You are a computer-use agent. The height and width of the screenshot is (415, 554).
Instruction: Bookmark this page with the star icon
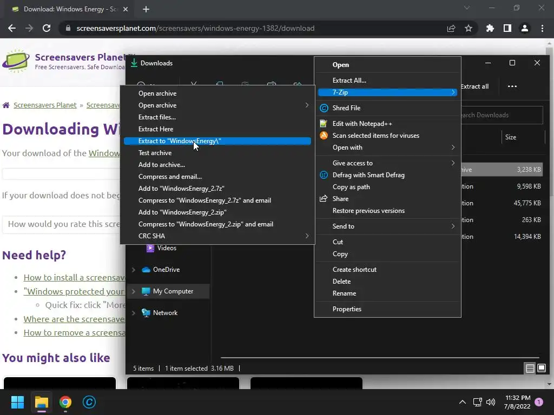[469, 28]
